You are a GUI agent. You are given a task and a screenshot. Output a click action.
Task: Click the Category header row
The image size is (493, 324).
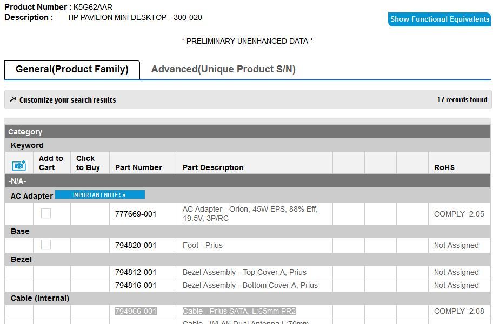[248, 132]
